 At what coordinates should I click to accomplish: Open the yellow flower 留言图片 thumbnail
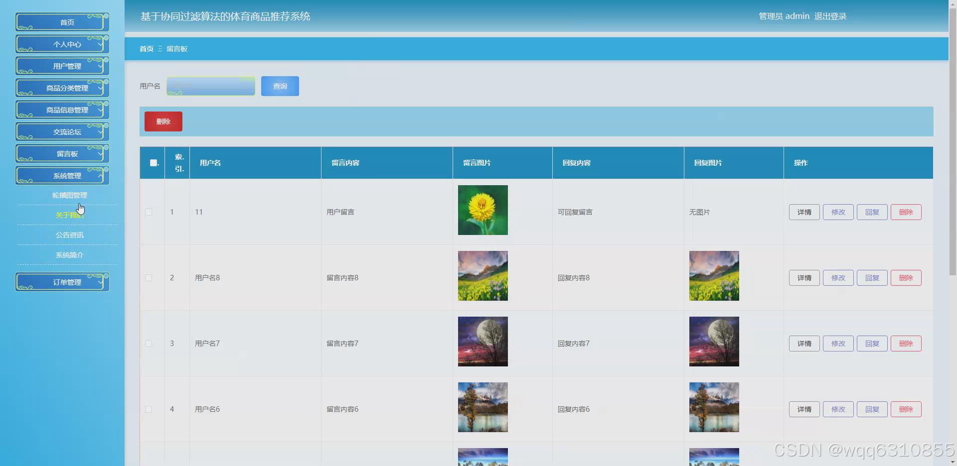tap(483, 210)
